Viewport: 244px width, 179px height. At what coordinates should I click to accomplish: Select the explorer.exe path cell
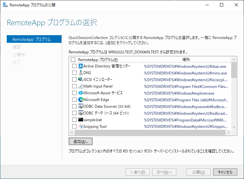(x=179, y=93)
